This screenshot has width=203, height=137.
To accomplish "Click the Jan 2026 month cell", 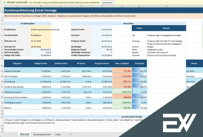I will tap(194, 70).
